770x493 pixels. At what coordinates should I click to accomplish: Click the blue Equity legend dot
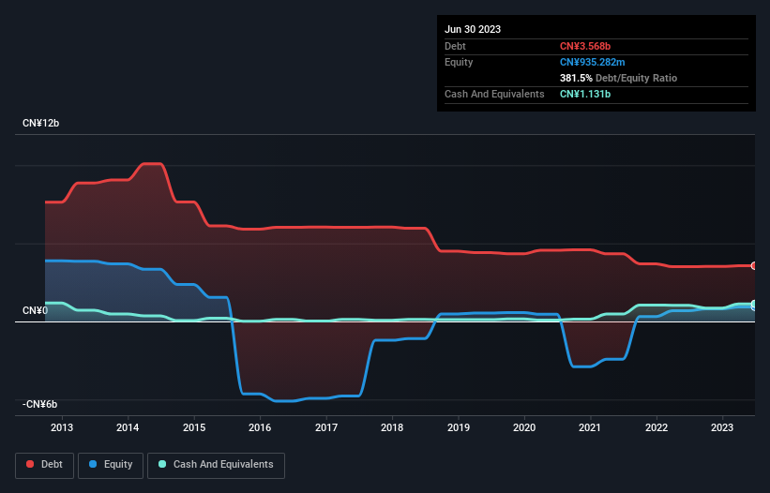pos(93,464)
